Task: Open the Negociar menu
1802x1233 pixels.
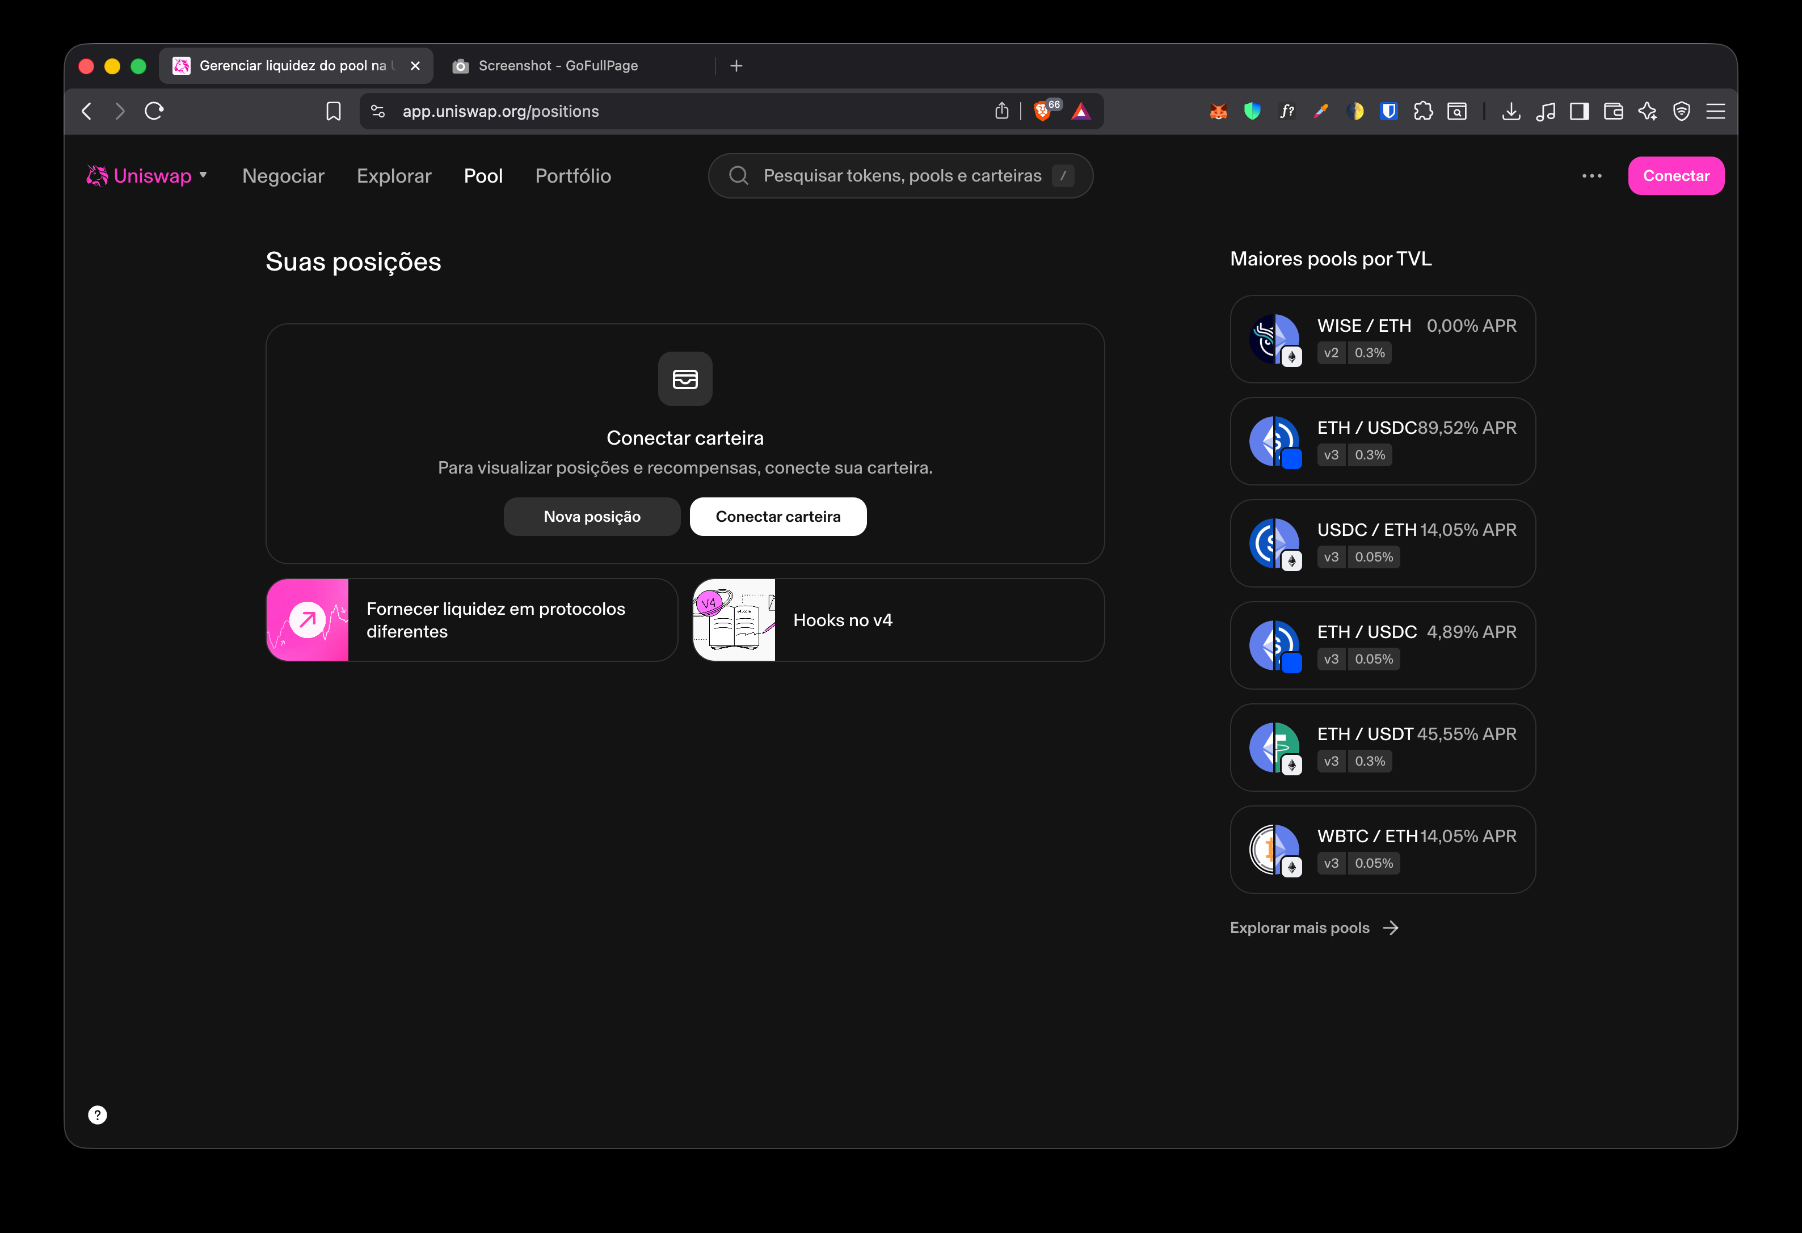Action: (x=283, y=176)
